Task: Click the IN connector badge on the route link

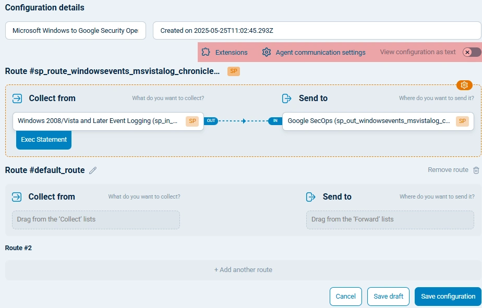Action: [x=276, y=120]
